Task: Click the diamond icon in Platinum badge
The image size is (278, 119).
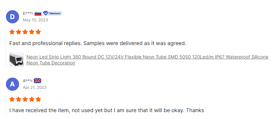Action: [46, 13]
